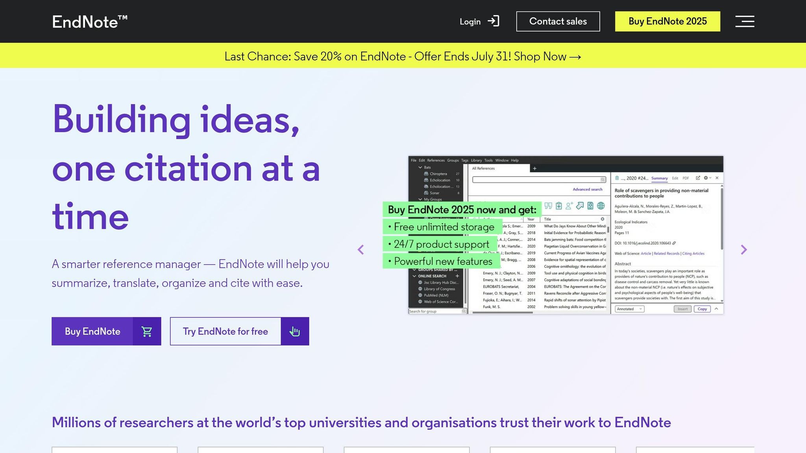Click the Insert button in reference panel
This screenshot has width=806, height=453.
point(682,309)
